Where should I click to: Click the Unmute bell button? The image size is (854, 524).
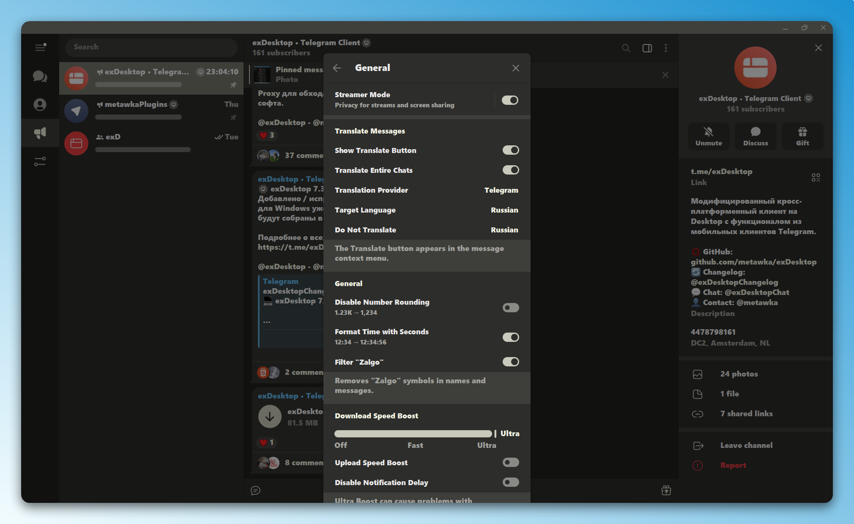click(709, 136)
